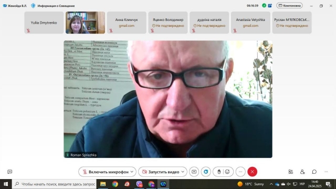The image size is (336, 189).
Task: Start camera with Запустить видео
Action: pyautogui.click(x=161, y=172)
